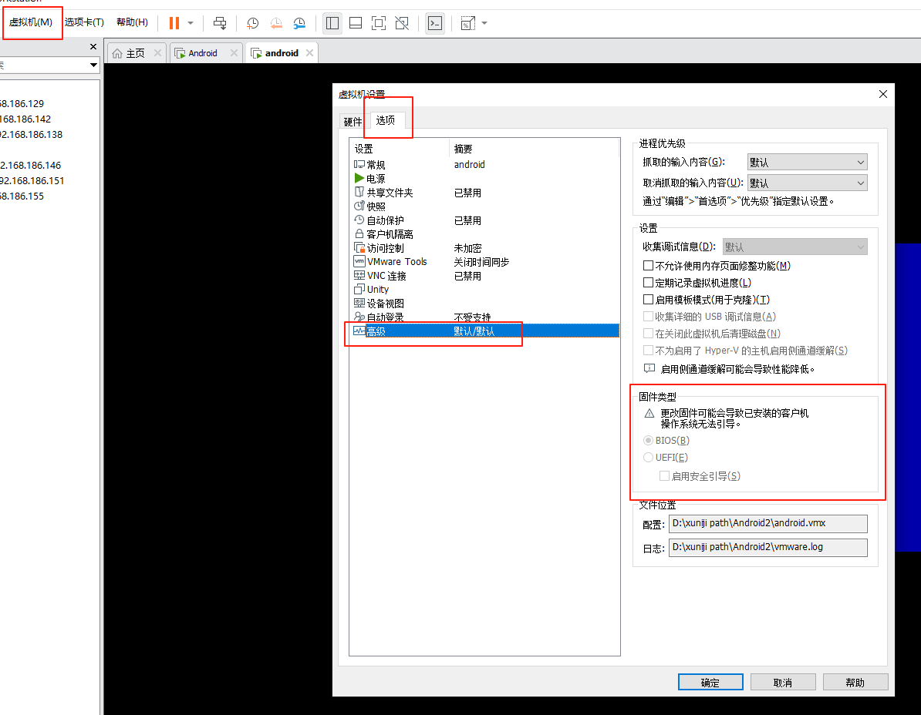Close the active android tab
921x715 pixels.
click(x=309, y=53)
